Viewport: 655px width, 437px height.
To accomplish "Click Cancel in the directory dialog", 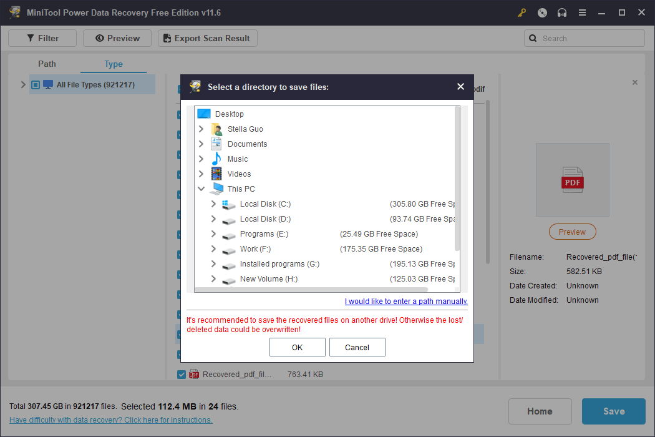I will click(x=357, y=347).
